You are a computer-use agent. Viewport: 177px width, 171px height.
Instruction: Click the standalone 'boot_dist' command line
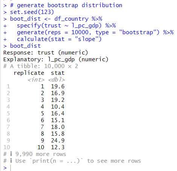pos(22,46)
